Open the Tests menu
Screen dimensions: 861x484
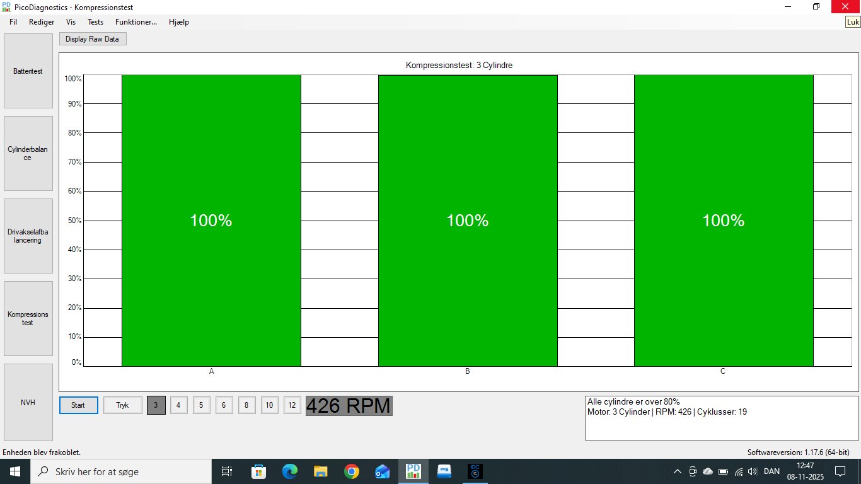click(95, 22)
